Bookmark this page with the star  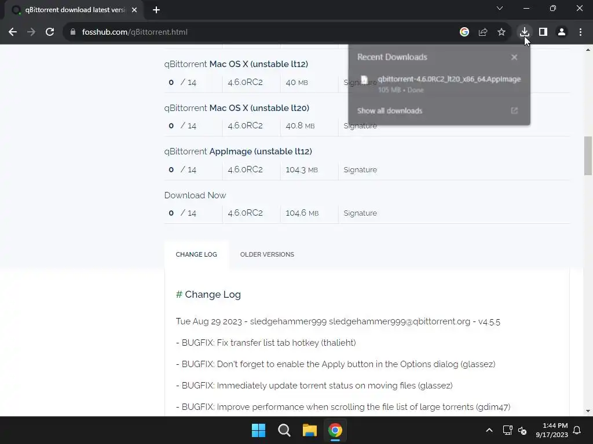502,32
